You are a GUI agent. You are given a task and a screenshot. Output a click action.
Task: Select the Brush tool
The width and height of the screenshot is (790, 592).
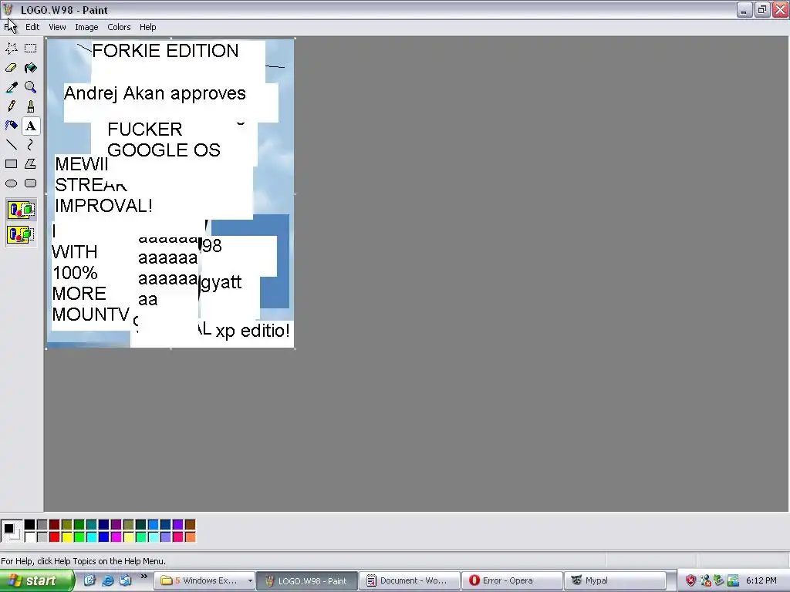(x=30, y=106)
